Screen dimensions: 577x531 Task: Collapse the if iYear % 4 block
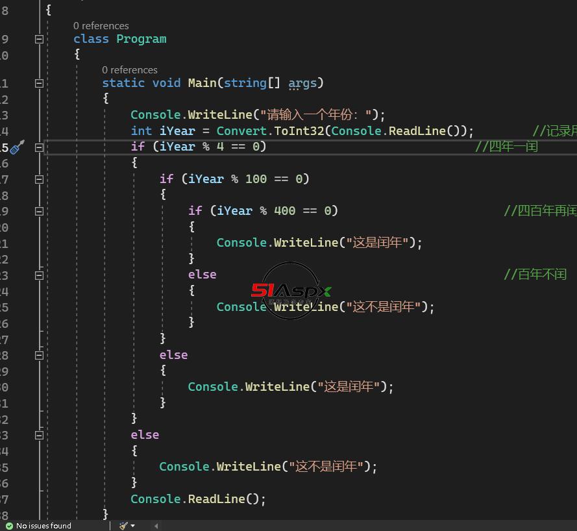pyautogui.click(x=39, y=147)
